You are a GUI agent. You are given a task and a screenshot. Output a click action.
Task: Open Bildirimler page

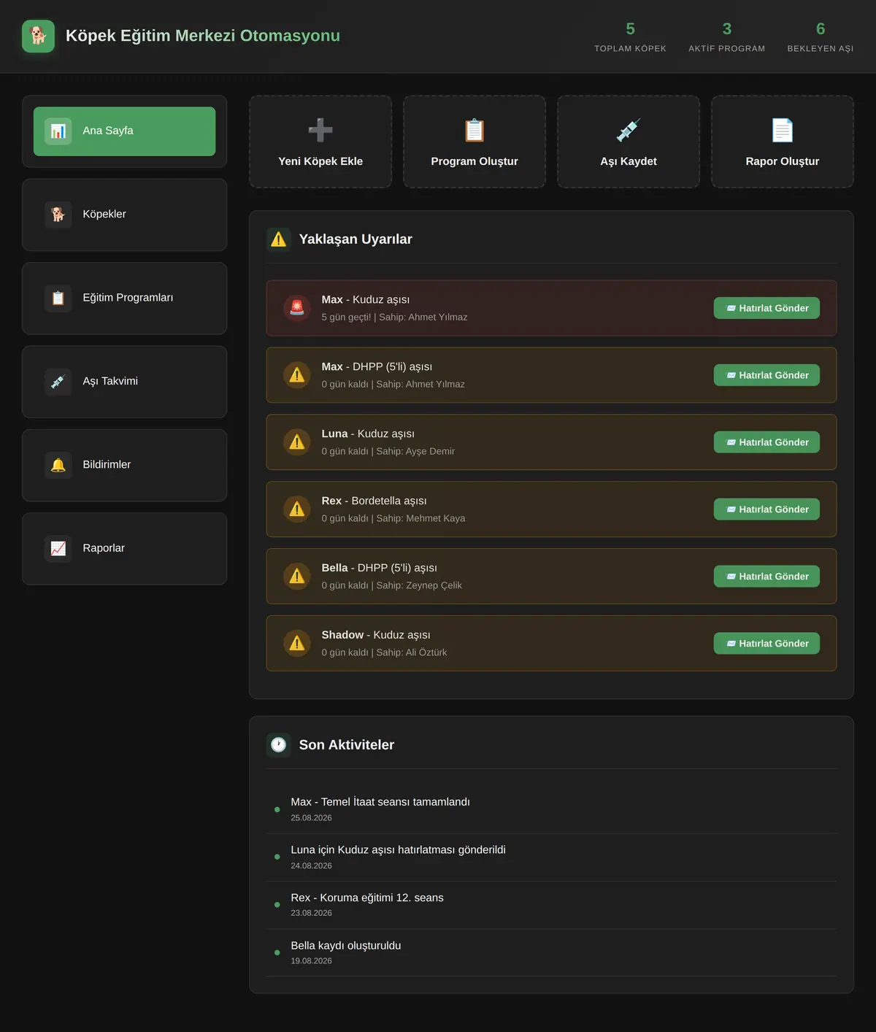tap(125, 465)
